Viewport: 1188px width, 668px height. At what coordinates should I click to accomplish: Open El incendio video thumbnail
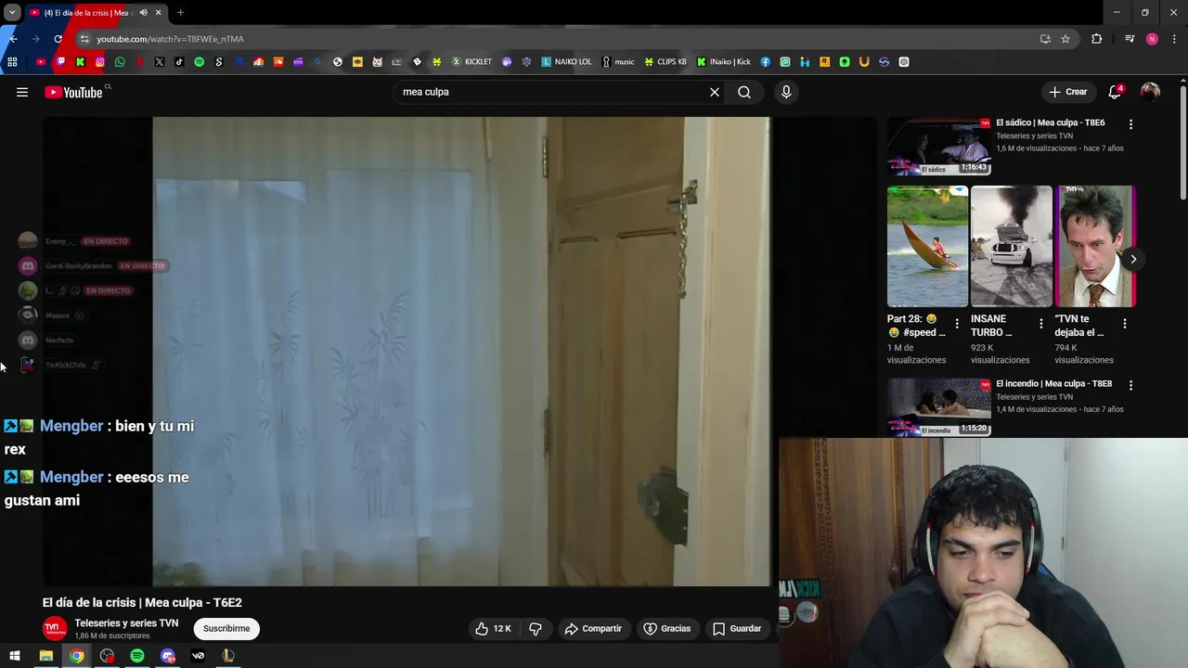938,406
